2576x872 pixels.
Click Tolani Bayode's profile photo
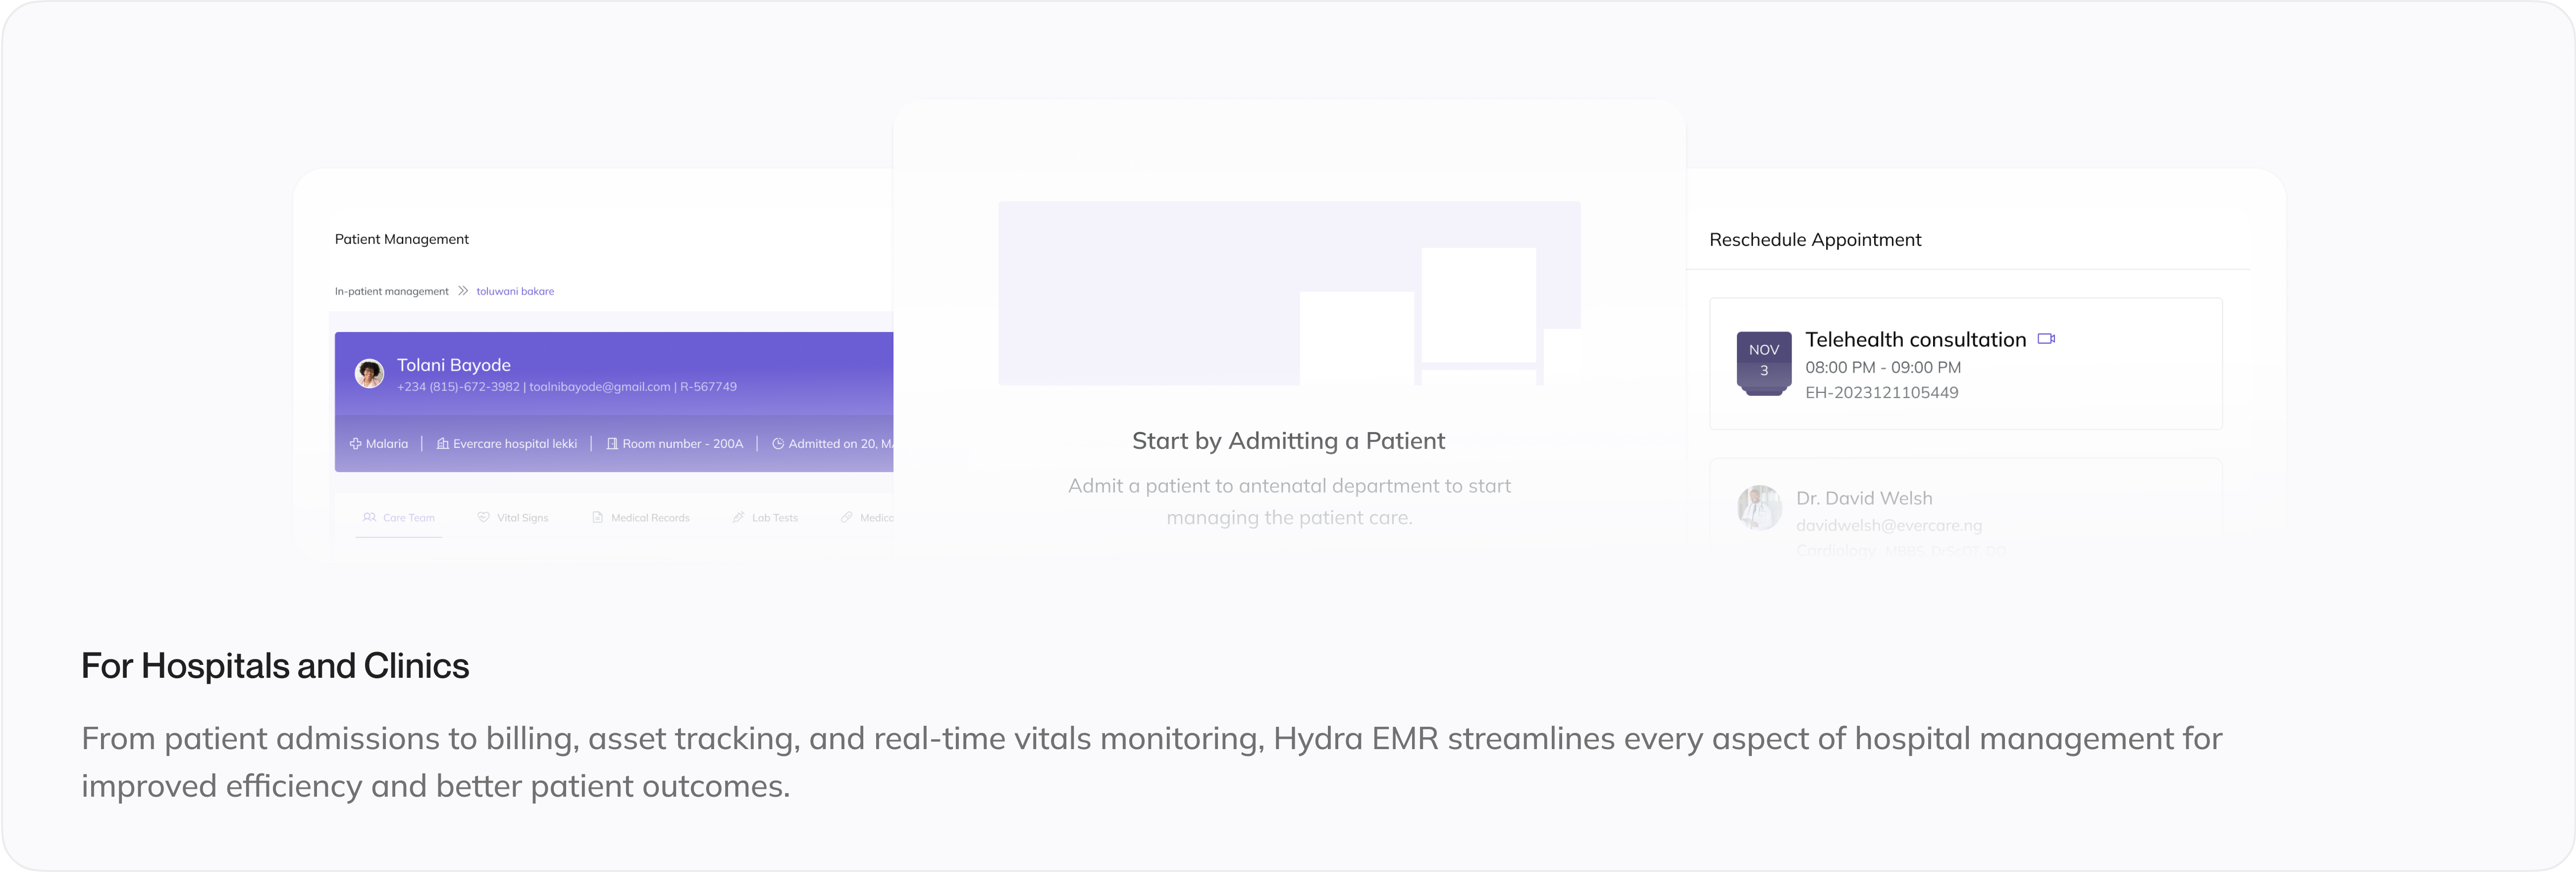click(x=370, y=374)
